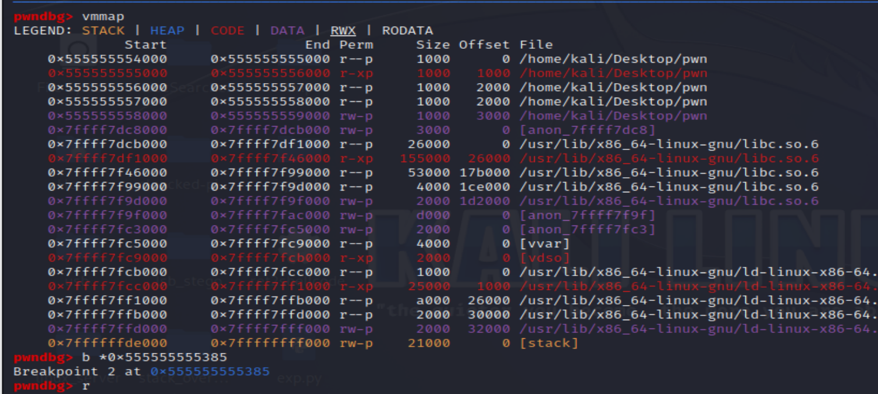This screenshot has width=878, height=394.
Task: Click the underlined RWX legend label
Action: click(343, 31)
